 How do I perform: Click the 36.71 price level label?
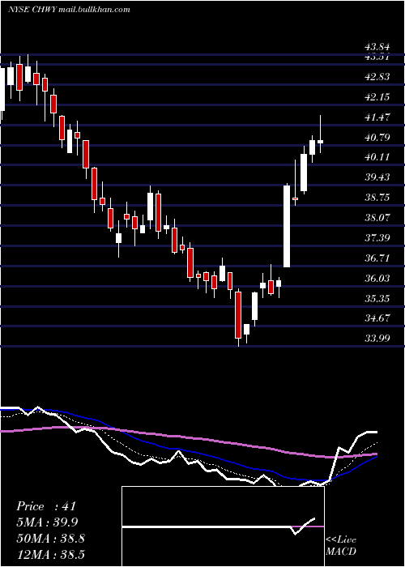[377, 258]
